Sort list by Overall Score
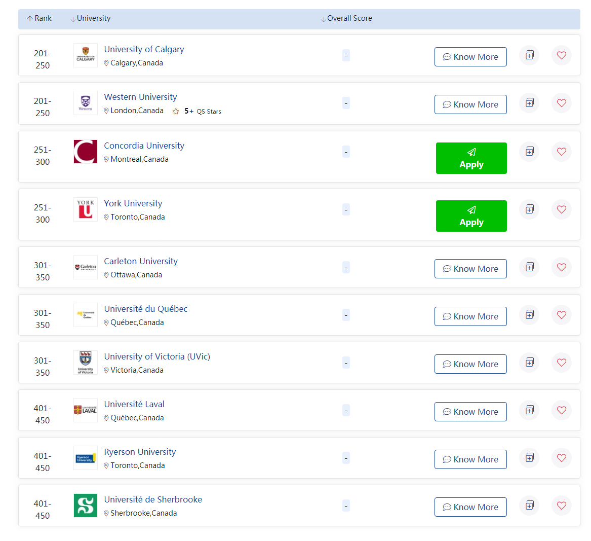This screenshot has width=591, height=541. (346, 19)
